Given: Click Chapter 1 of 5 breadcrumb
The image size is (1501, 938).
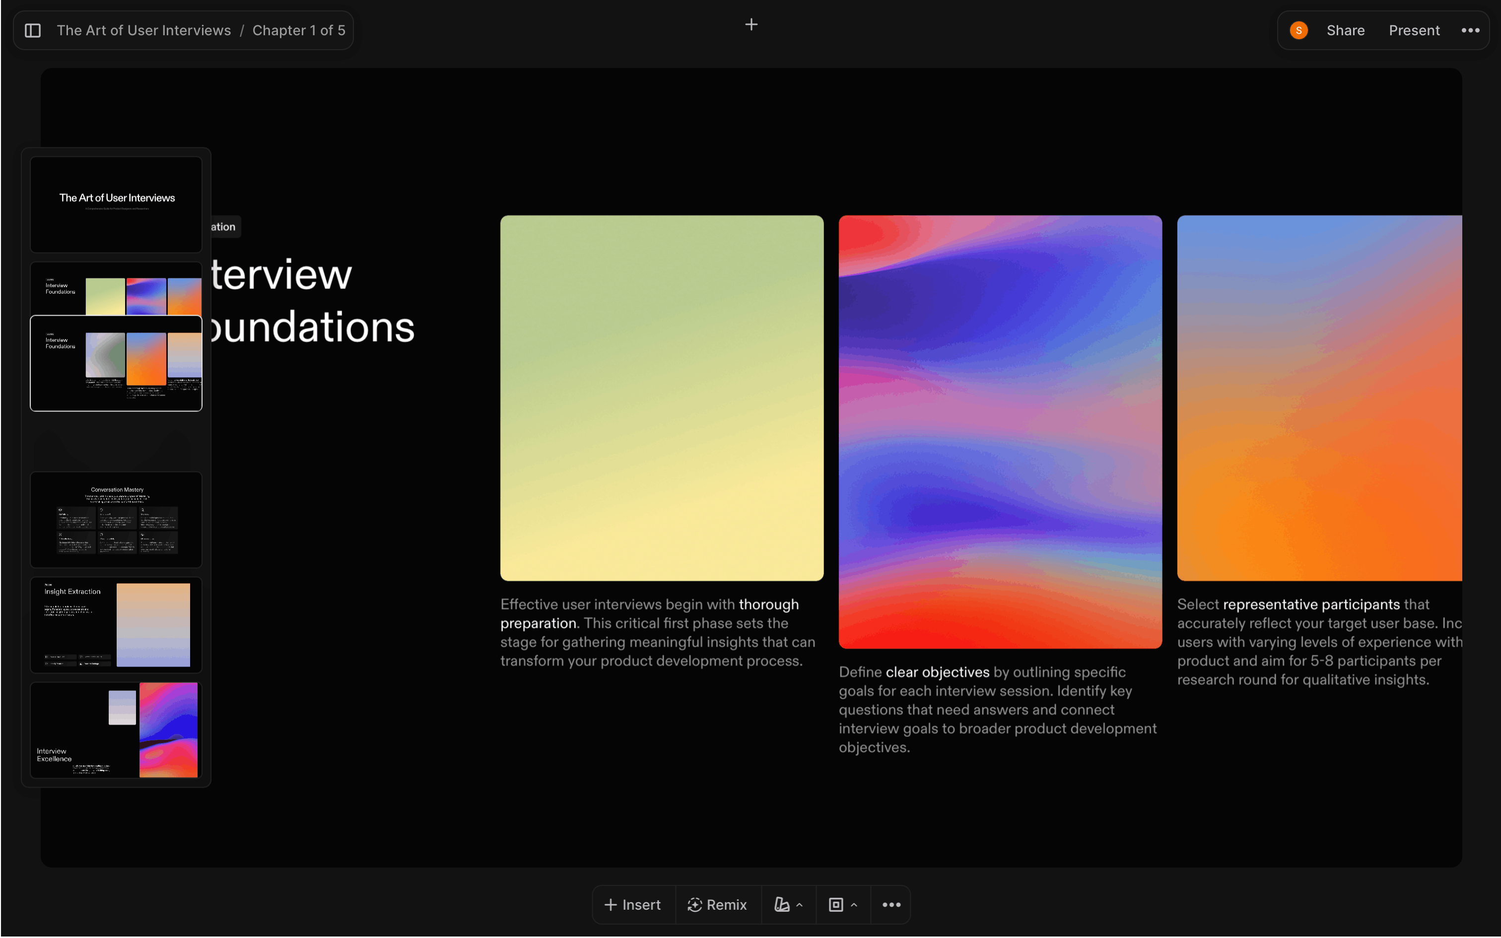Looking at the screenshot, I should [298, 30].
